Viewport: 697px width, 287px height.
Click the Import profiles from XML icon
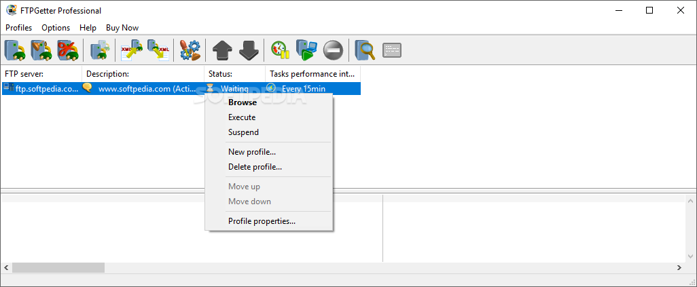pyautogui.click(x=132, y=50)
